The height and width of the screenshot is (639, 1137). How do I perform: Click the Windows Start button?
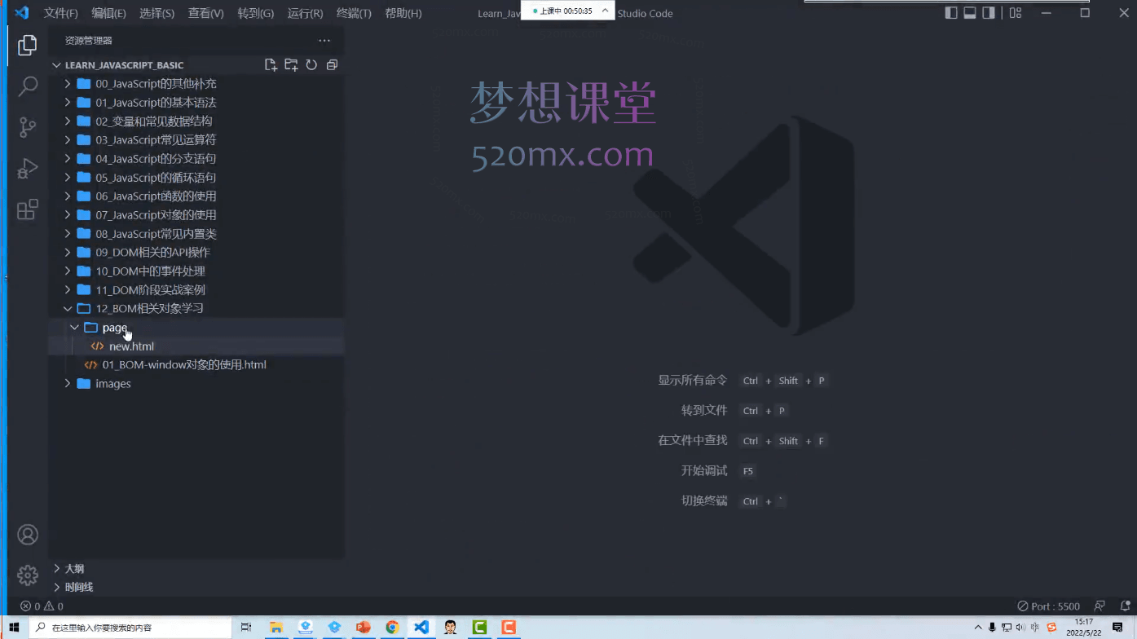pos(14,628)
